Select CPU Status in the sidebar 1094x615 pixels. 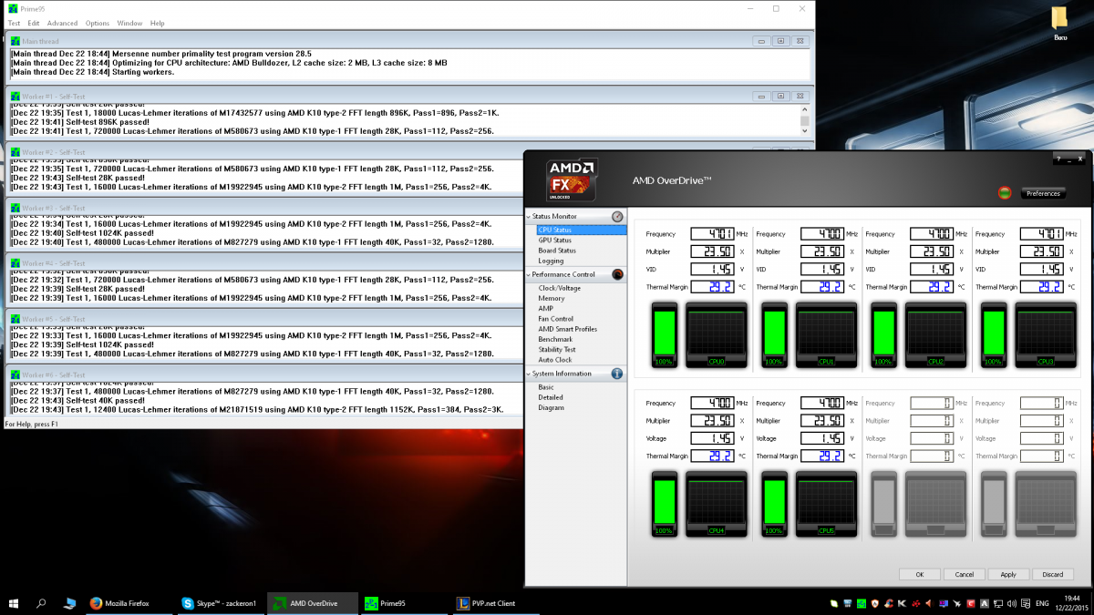582,231
